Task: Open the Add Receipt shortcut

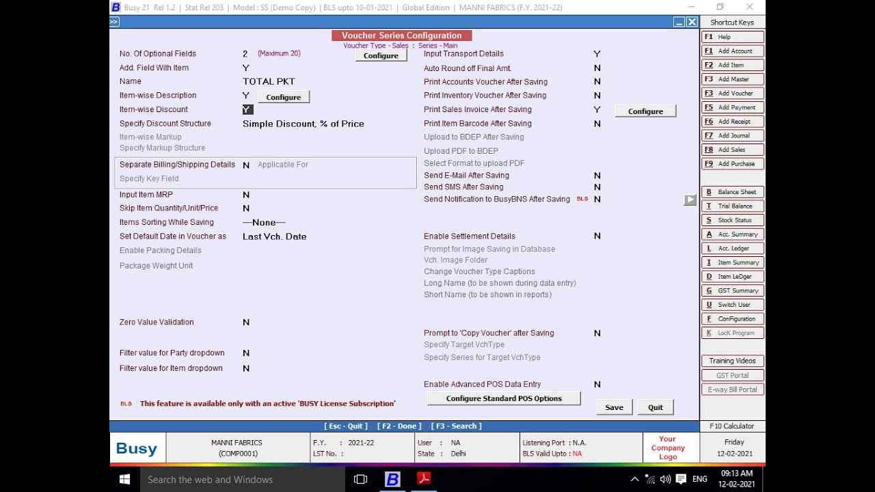Action: click(x=732, y=122)
